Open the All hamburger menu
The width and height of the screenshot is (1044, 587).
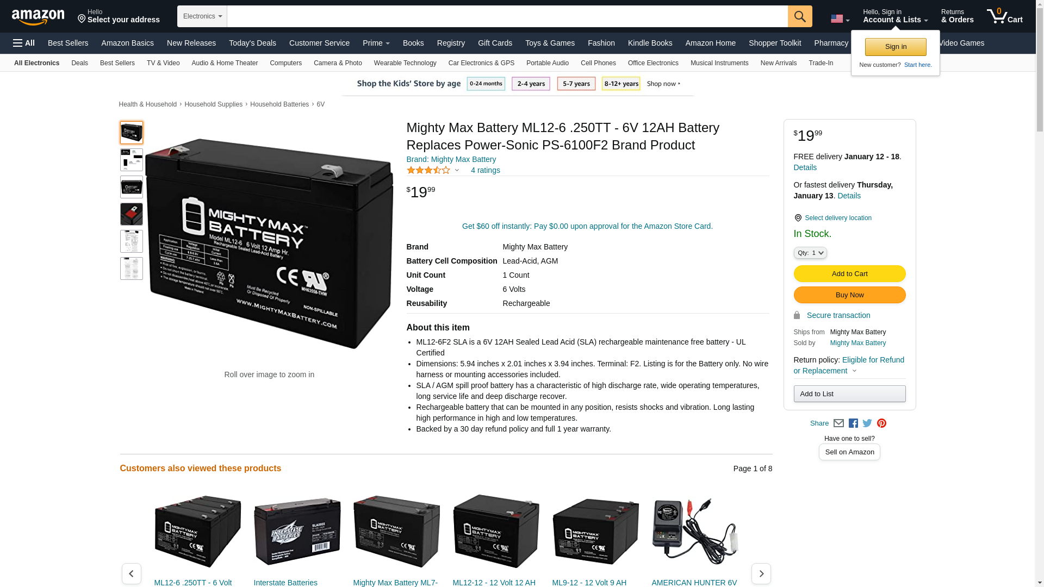(24, 43)
